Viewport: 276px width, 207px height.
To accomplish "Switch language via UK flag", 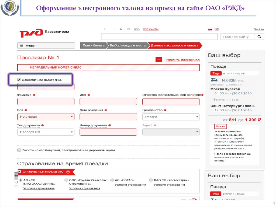I will click(217, 29).
